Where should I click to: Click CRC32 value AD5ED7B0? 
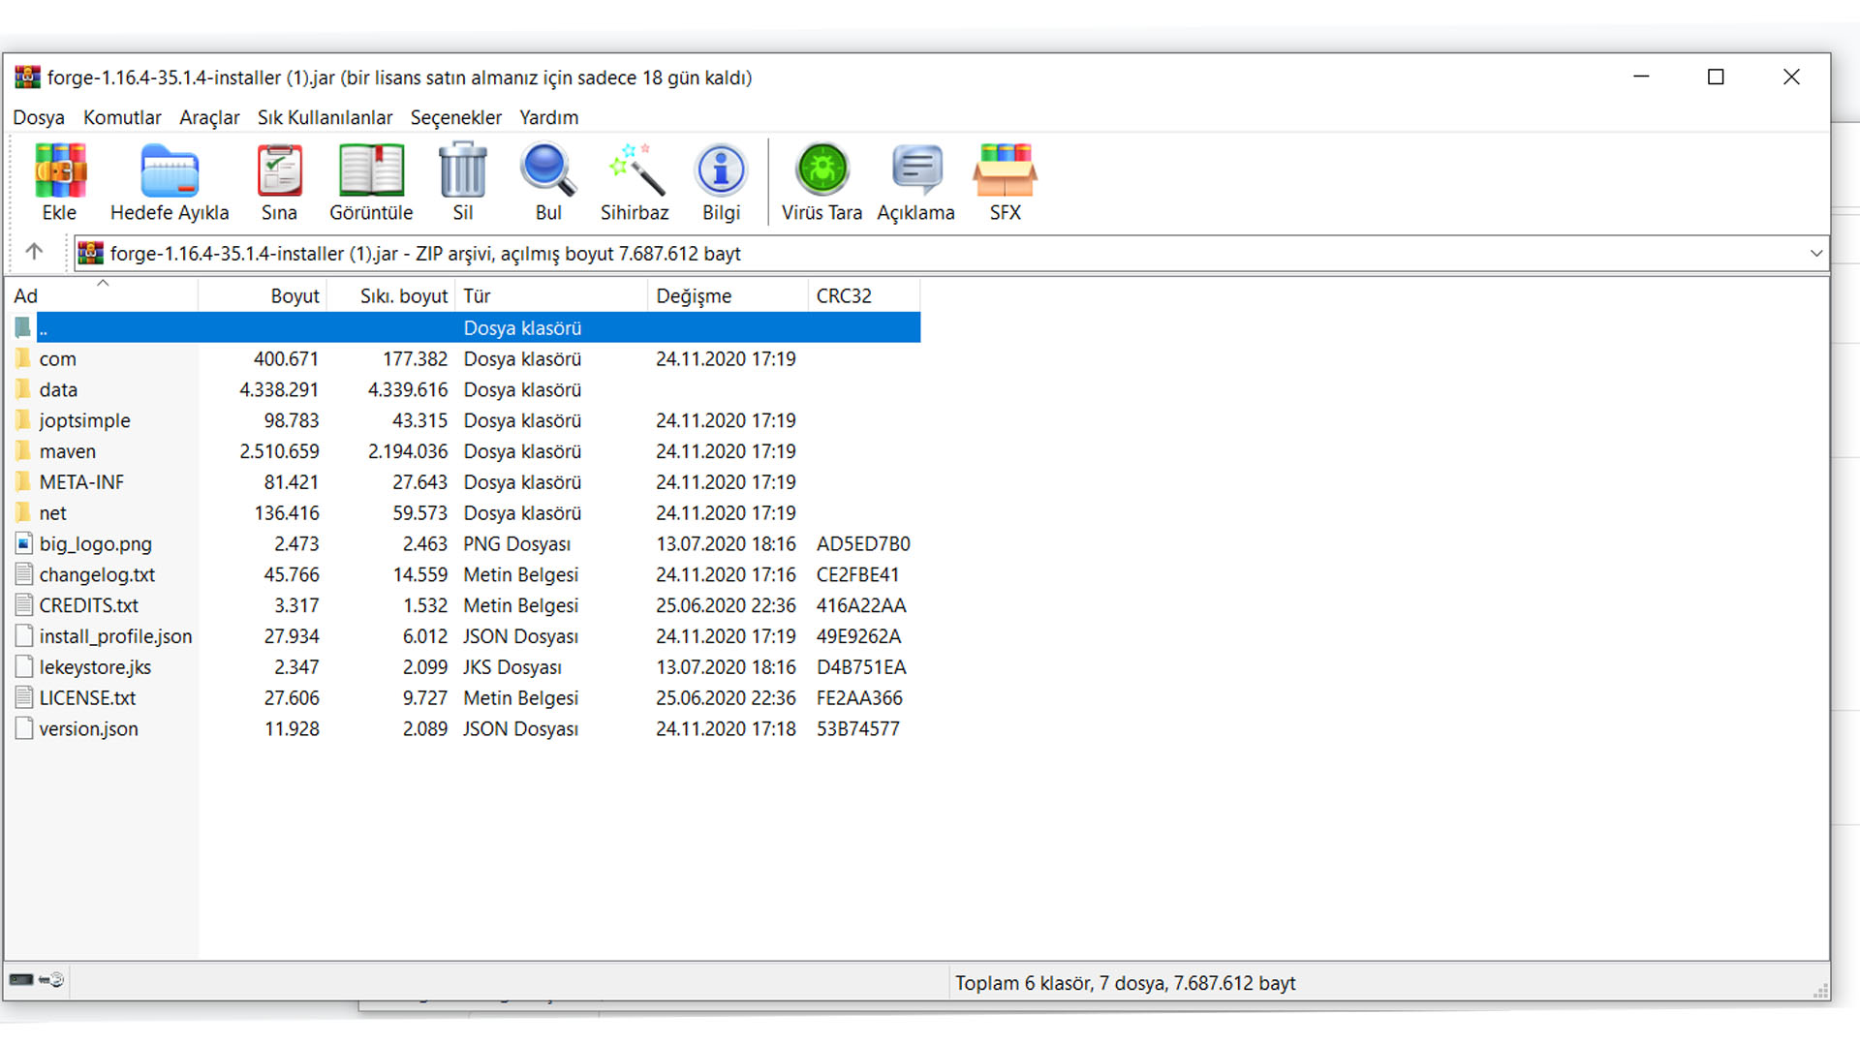tap(863, 543)
